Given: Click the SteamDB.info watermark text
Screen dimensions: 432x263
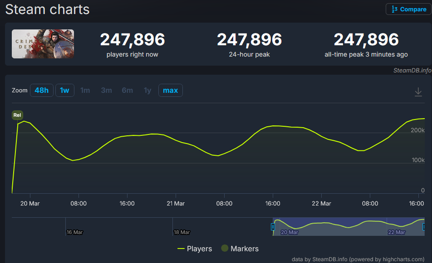Looking at the screenshot, I should coord(412,70).
